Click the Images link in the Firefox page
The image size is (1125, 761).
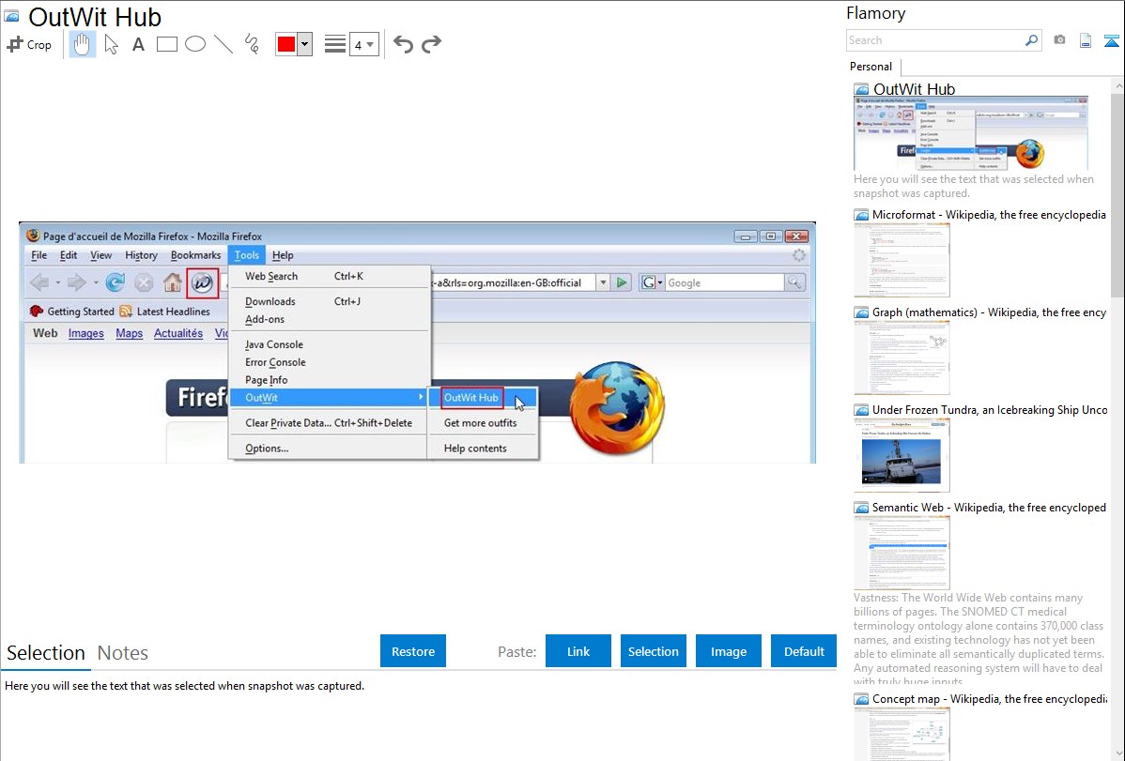pos(86,333)
